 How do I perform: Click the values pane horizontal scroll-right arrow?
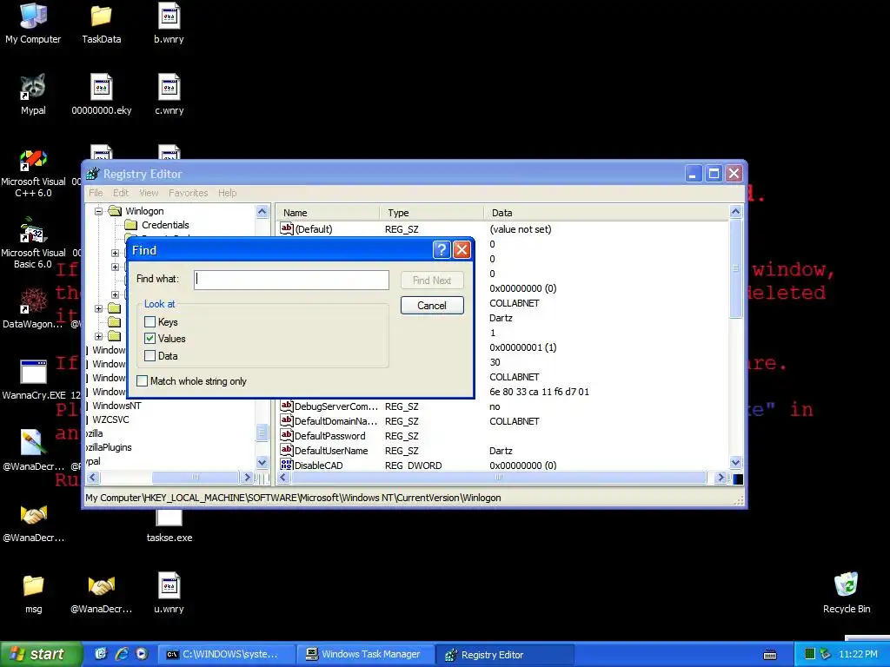point(721,478)
